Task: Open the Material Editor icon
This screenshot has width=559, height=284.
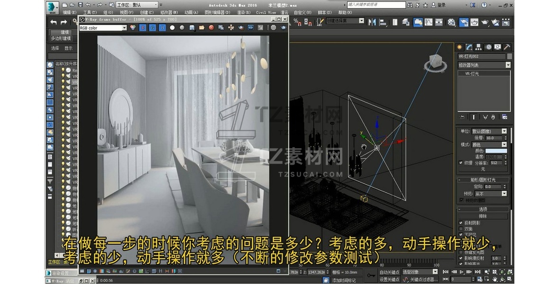Action: 451,22
